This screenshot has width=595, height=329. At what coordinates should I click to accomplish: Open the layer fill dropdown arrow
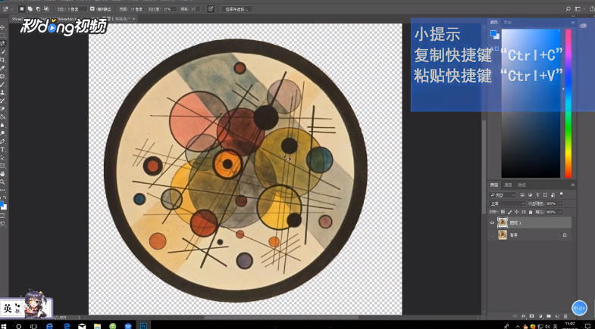(560, 212)
